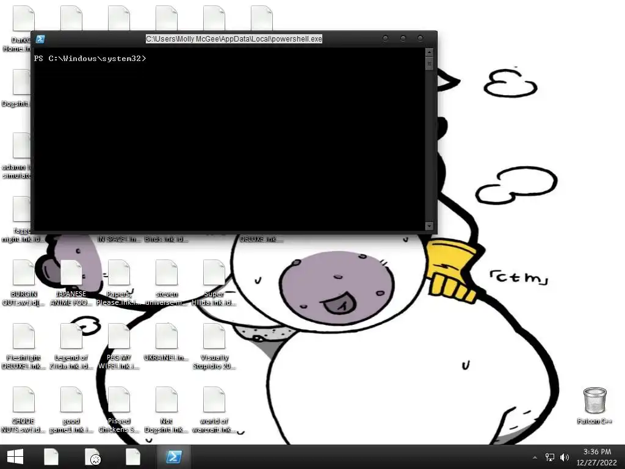This screenshot has width=625, height=469.
Task: Click the PowerShell vertical scroll thumb
Action: (429, 64)
